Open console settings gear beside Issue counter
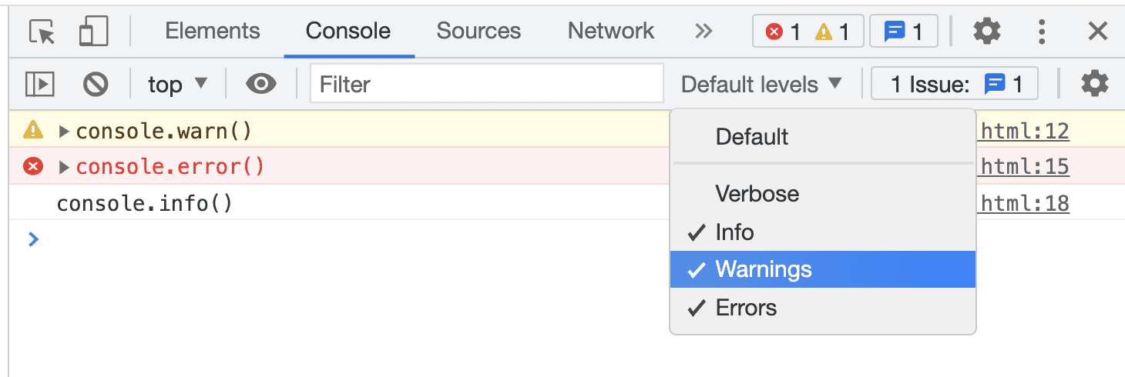Image resolution: width=1125 pixels, height=377 pixels. [1095, 84]
